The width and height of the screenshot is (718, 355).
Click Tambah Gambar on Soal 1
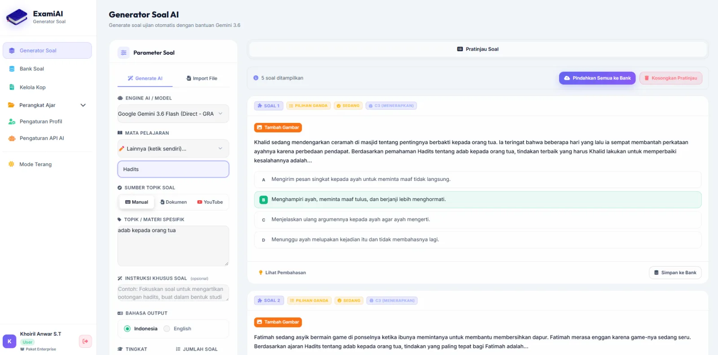point(278,127)
